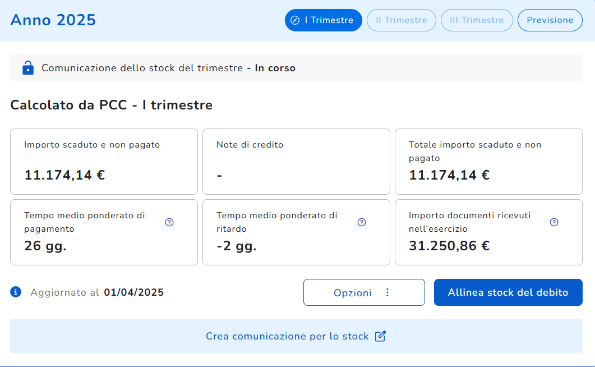Switch to the II Trimestre tab
Image resolution: width=595 pixels, height=367 pixels.
[401, 20]
